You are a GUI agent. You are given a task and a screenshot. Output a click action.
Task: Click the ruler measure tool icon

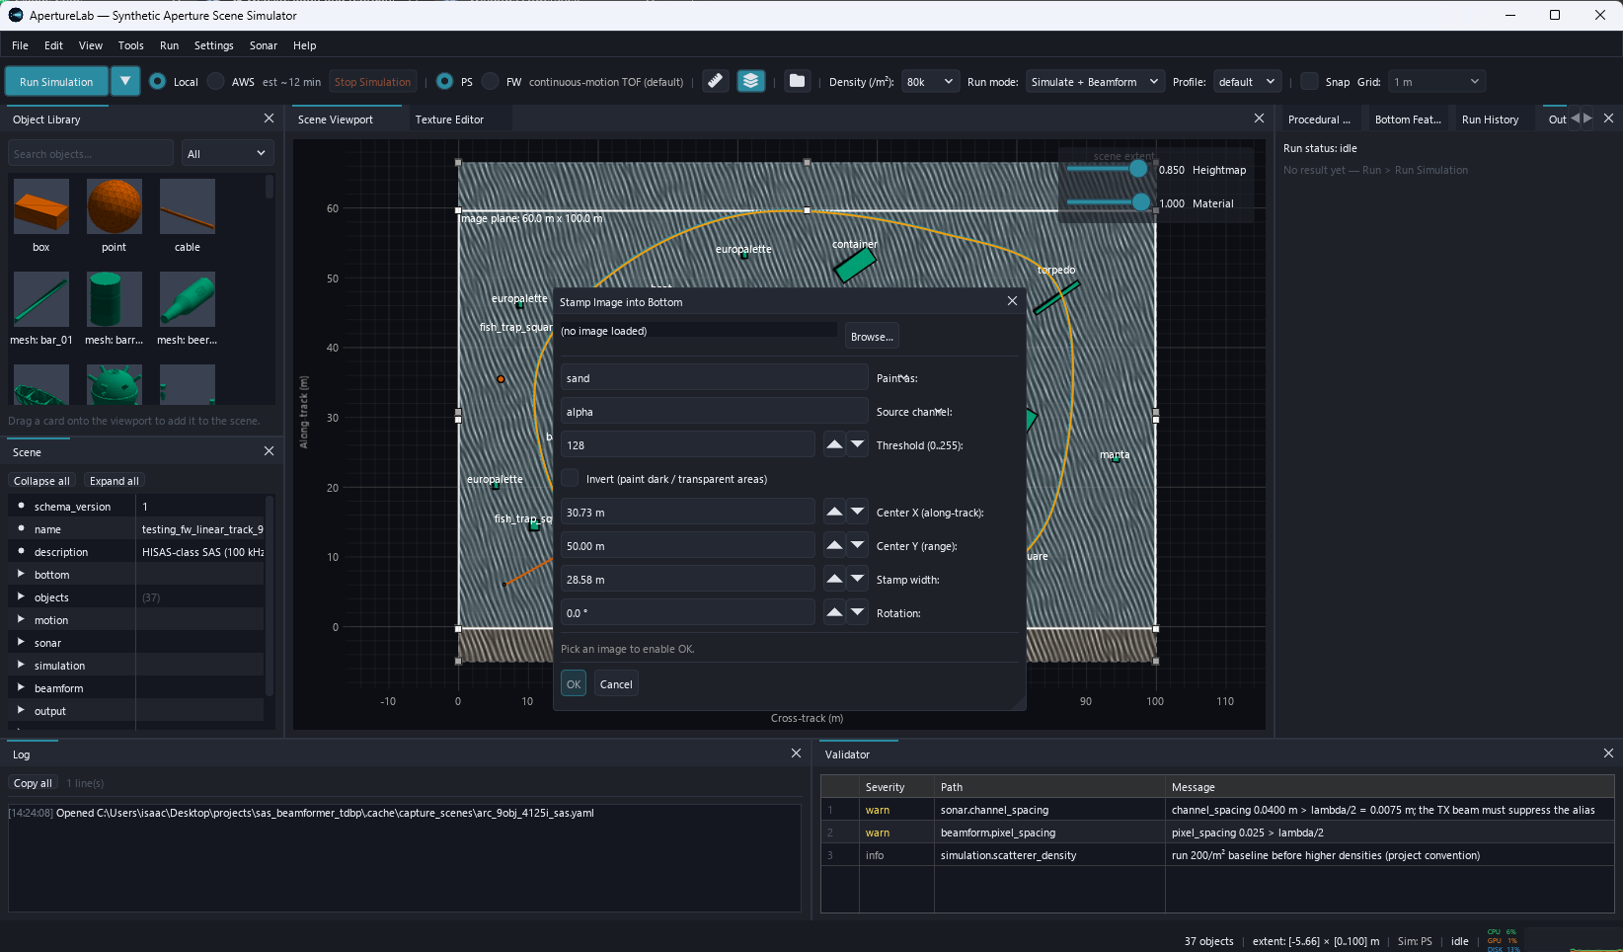tap(716, 81)
